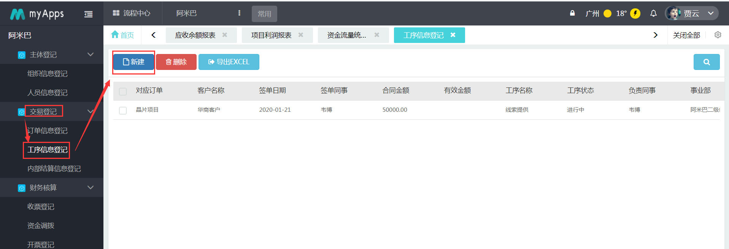Collapse the 财务核算 sidebar section

[91, 187]
